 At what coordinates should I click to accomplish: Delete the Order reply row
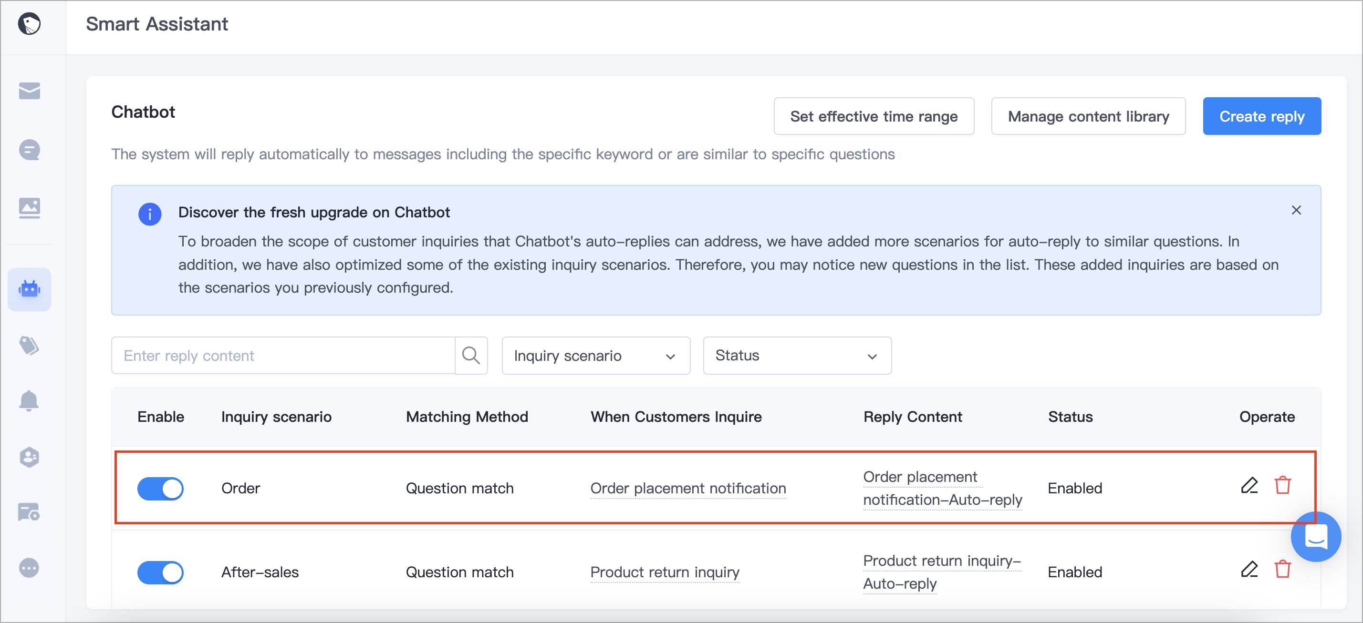[1282, 485]
